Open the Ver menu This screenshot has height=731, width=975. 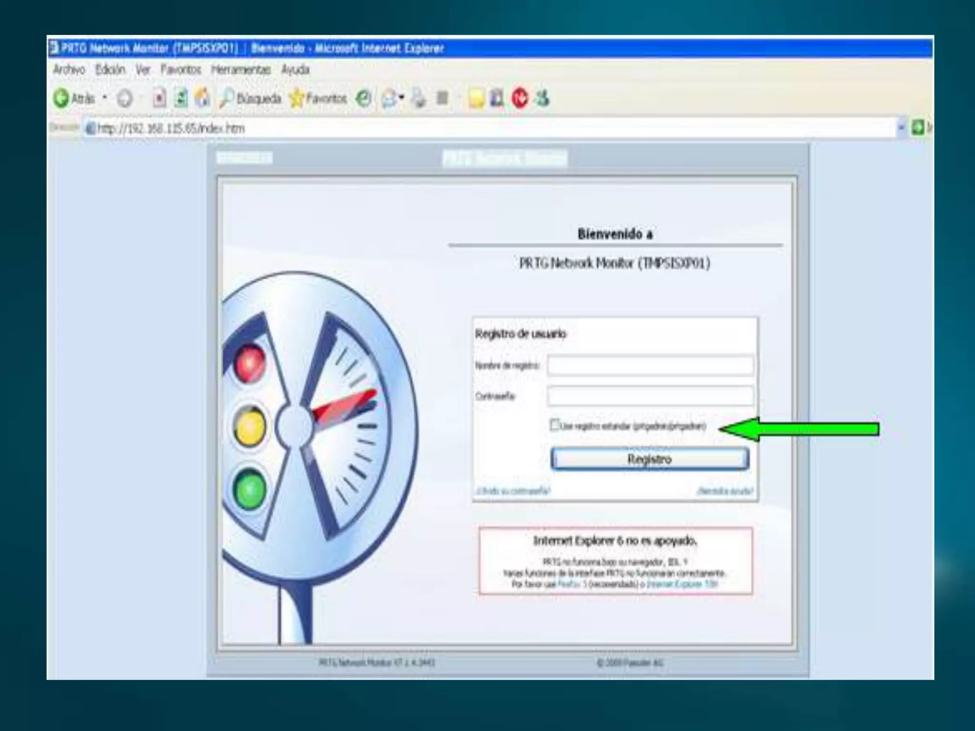pyautogui.click(x=143, y=70)
